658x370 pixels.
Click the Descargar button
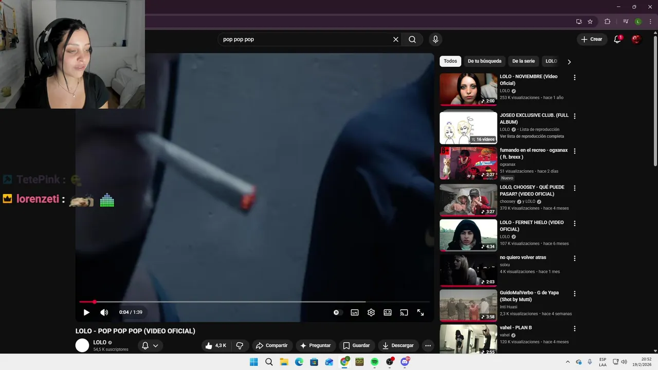click(398, 346)
